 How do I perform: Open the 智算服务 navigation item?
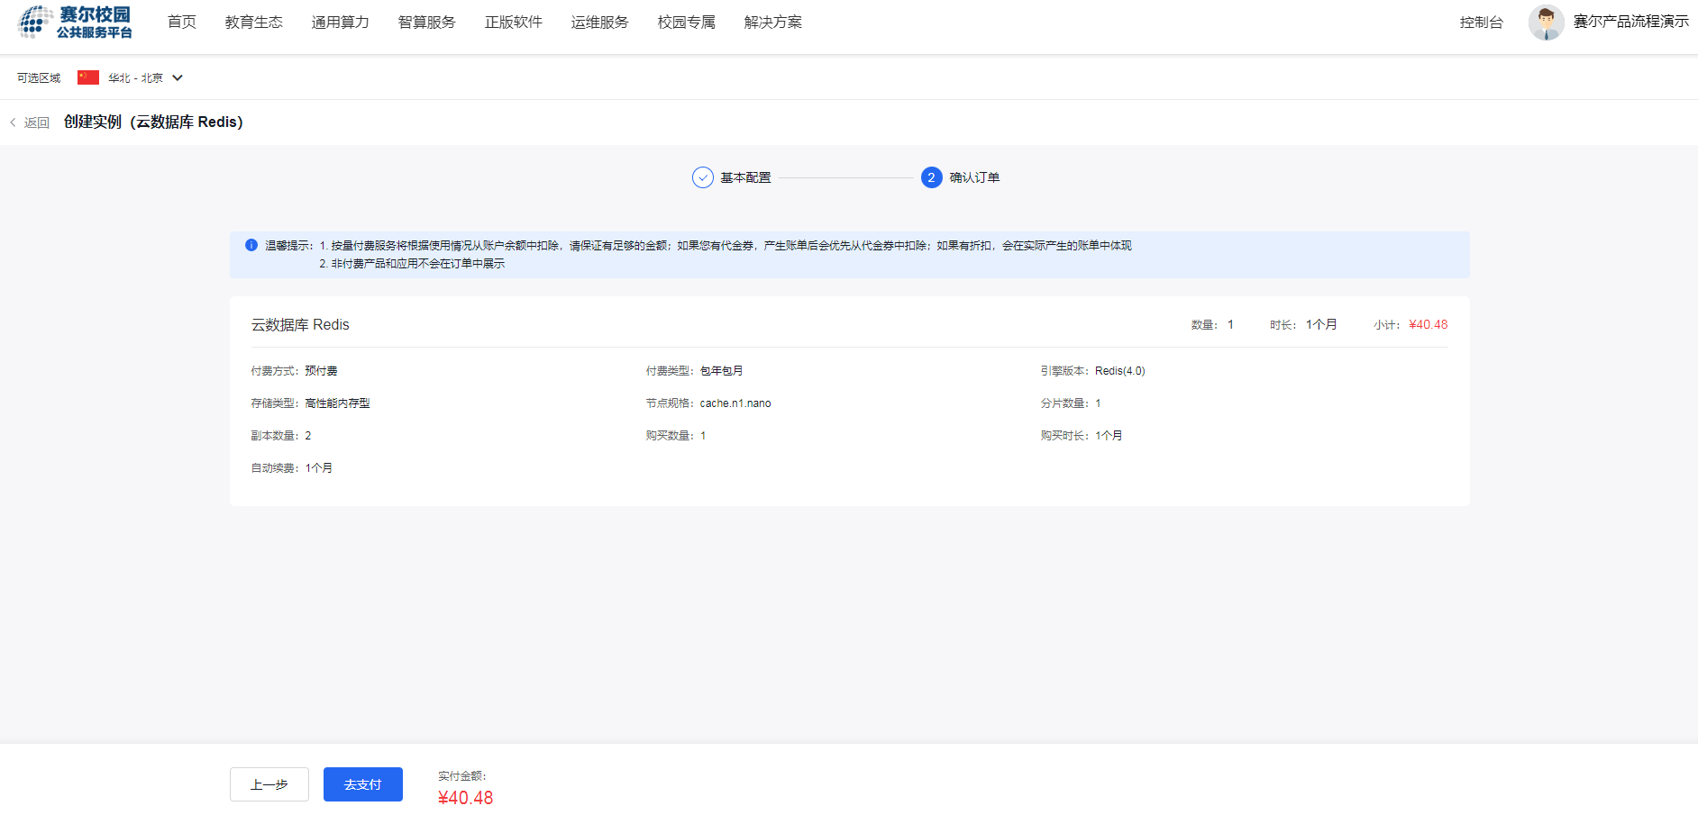tap(426, 23)
